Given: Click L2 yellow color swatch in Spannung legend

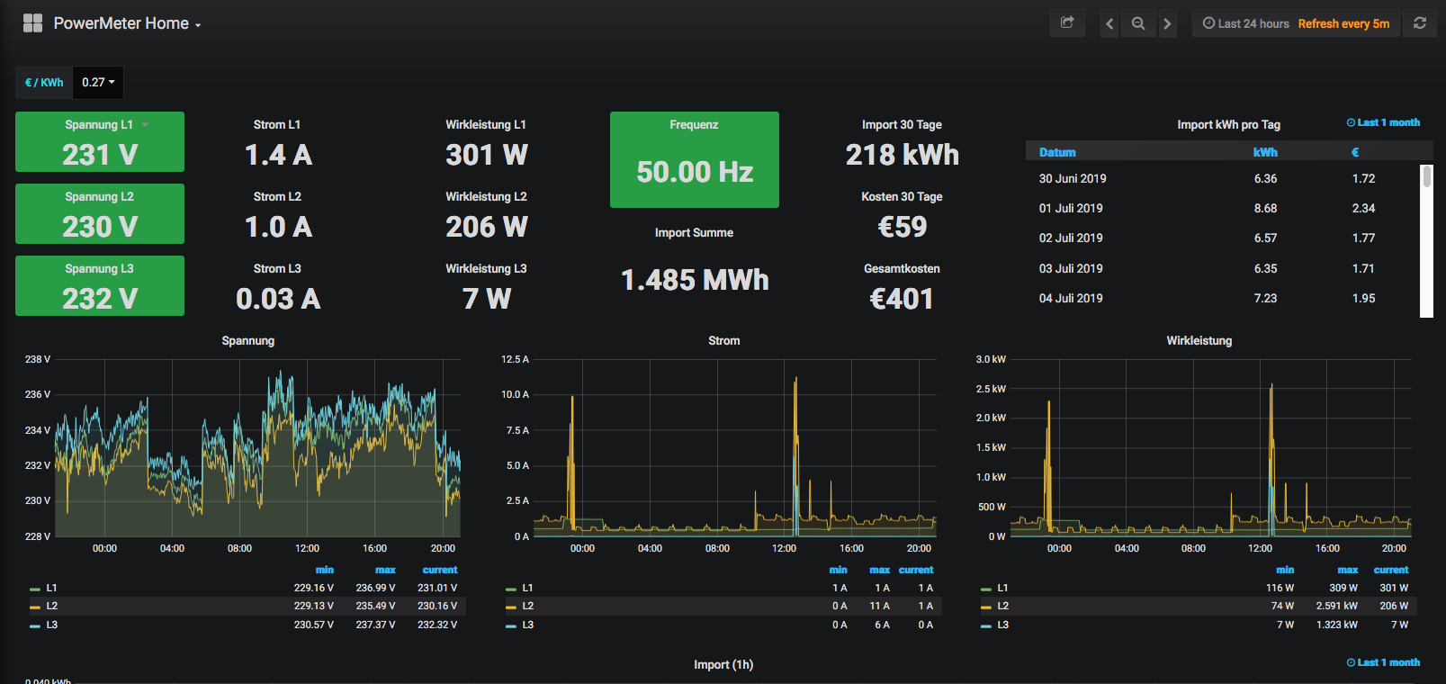Looking at the screenshot, I should click(x=35, y=607).
